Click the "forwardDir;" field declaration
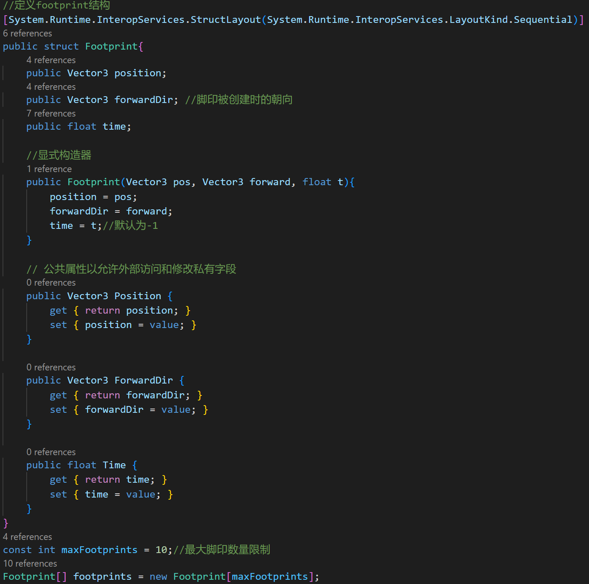This screenshot has width=589, height=584. tap(146, 100)
